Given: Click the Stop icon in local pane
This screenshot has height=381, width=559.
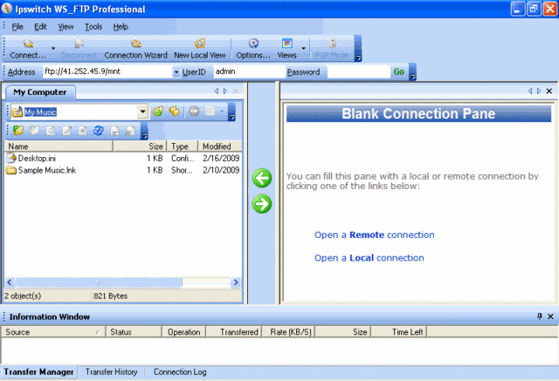Looking at the screenshot, I should [x=194, y=112].
